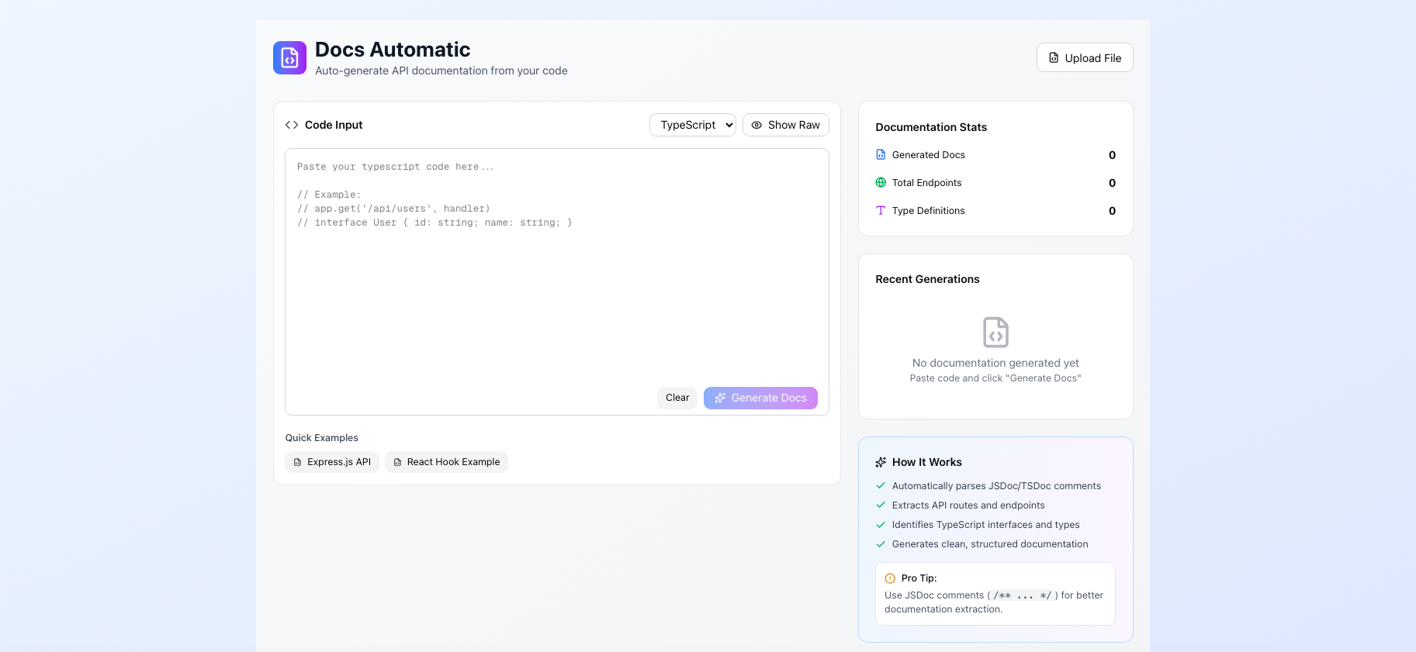The width and height of the screenshot is (1416, 652).
Task: Click the 'Auto-generate API documentation from your code' subtitle
Action: tap(441, 71)
